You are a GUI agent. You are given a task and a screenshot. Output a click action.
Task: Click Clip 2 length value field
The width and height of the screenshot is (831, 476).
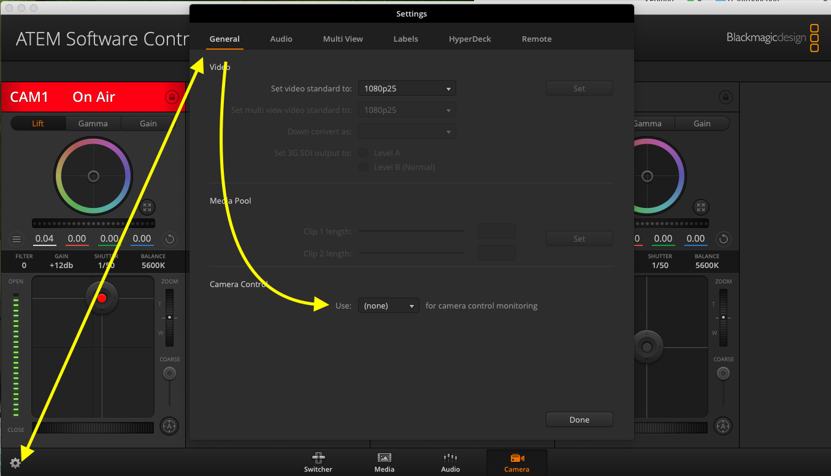coord(497,253)
